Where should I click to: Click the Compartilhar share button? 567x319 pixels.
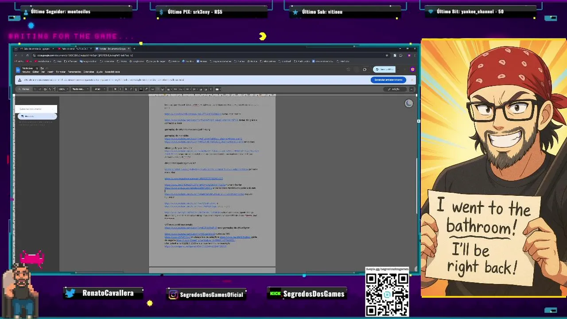point(384,70)
